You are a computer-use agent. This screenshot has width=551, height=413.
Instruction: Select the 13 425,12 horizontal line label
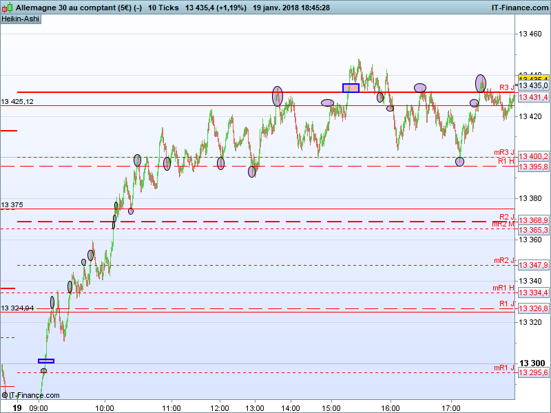pos(17,102)
